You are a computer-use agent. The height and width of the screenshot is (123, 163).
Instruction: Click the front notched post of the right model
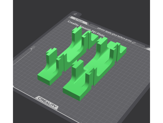point(77,68)
